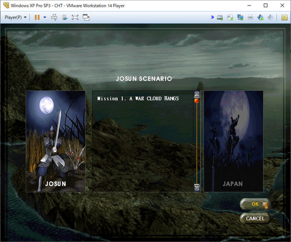Confirm with the OK button
The image size is (291, 242).
point(255,204)
